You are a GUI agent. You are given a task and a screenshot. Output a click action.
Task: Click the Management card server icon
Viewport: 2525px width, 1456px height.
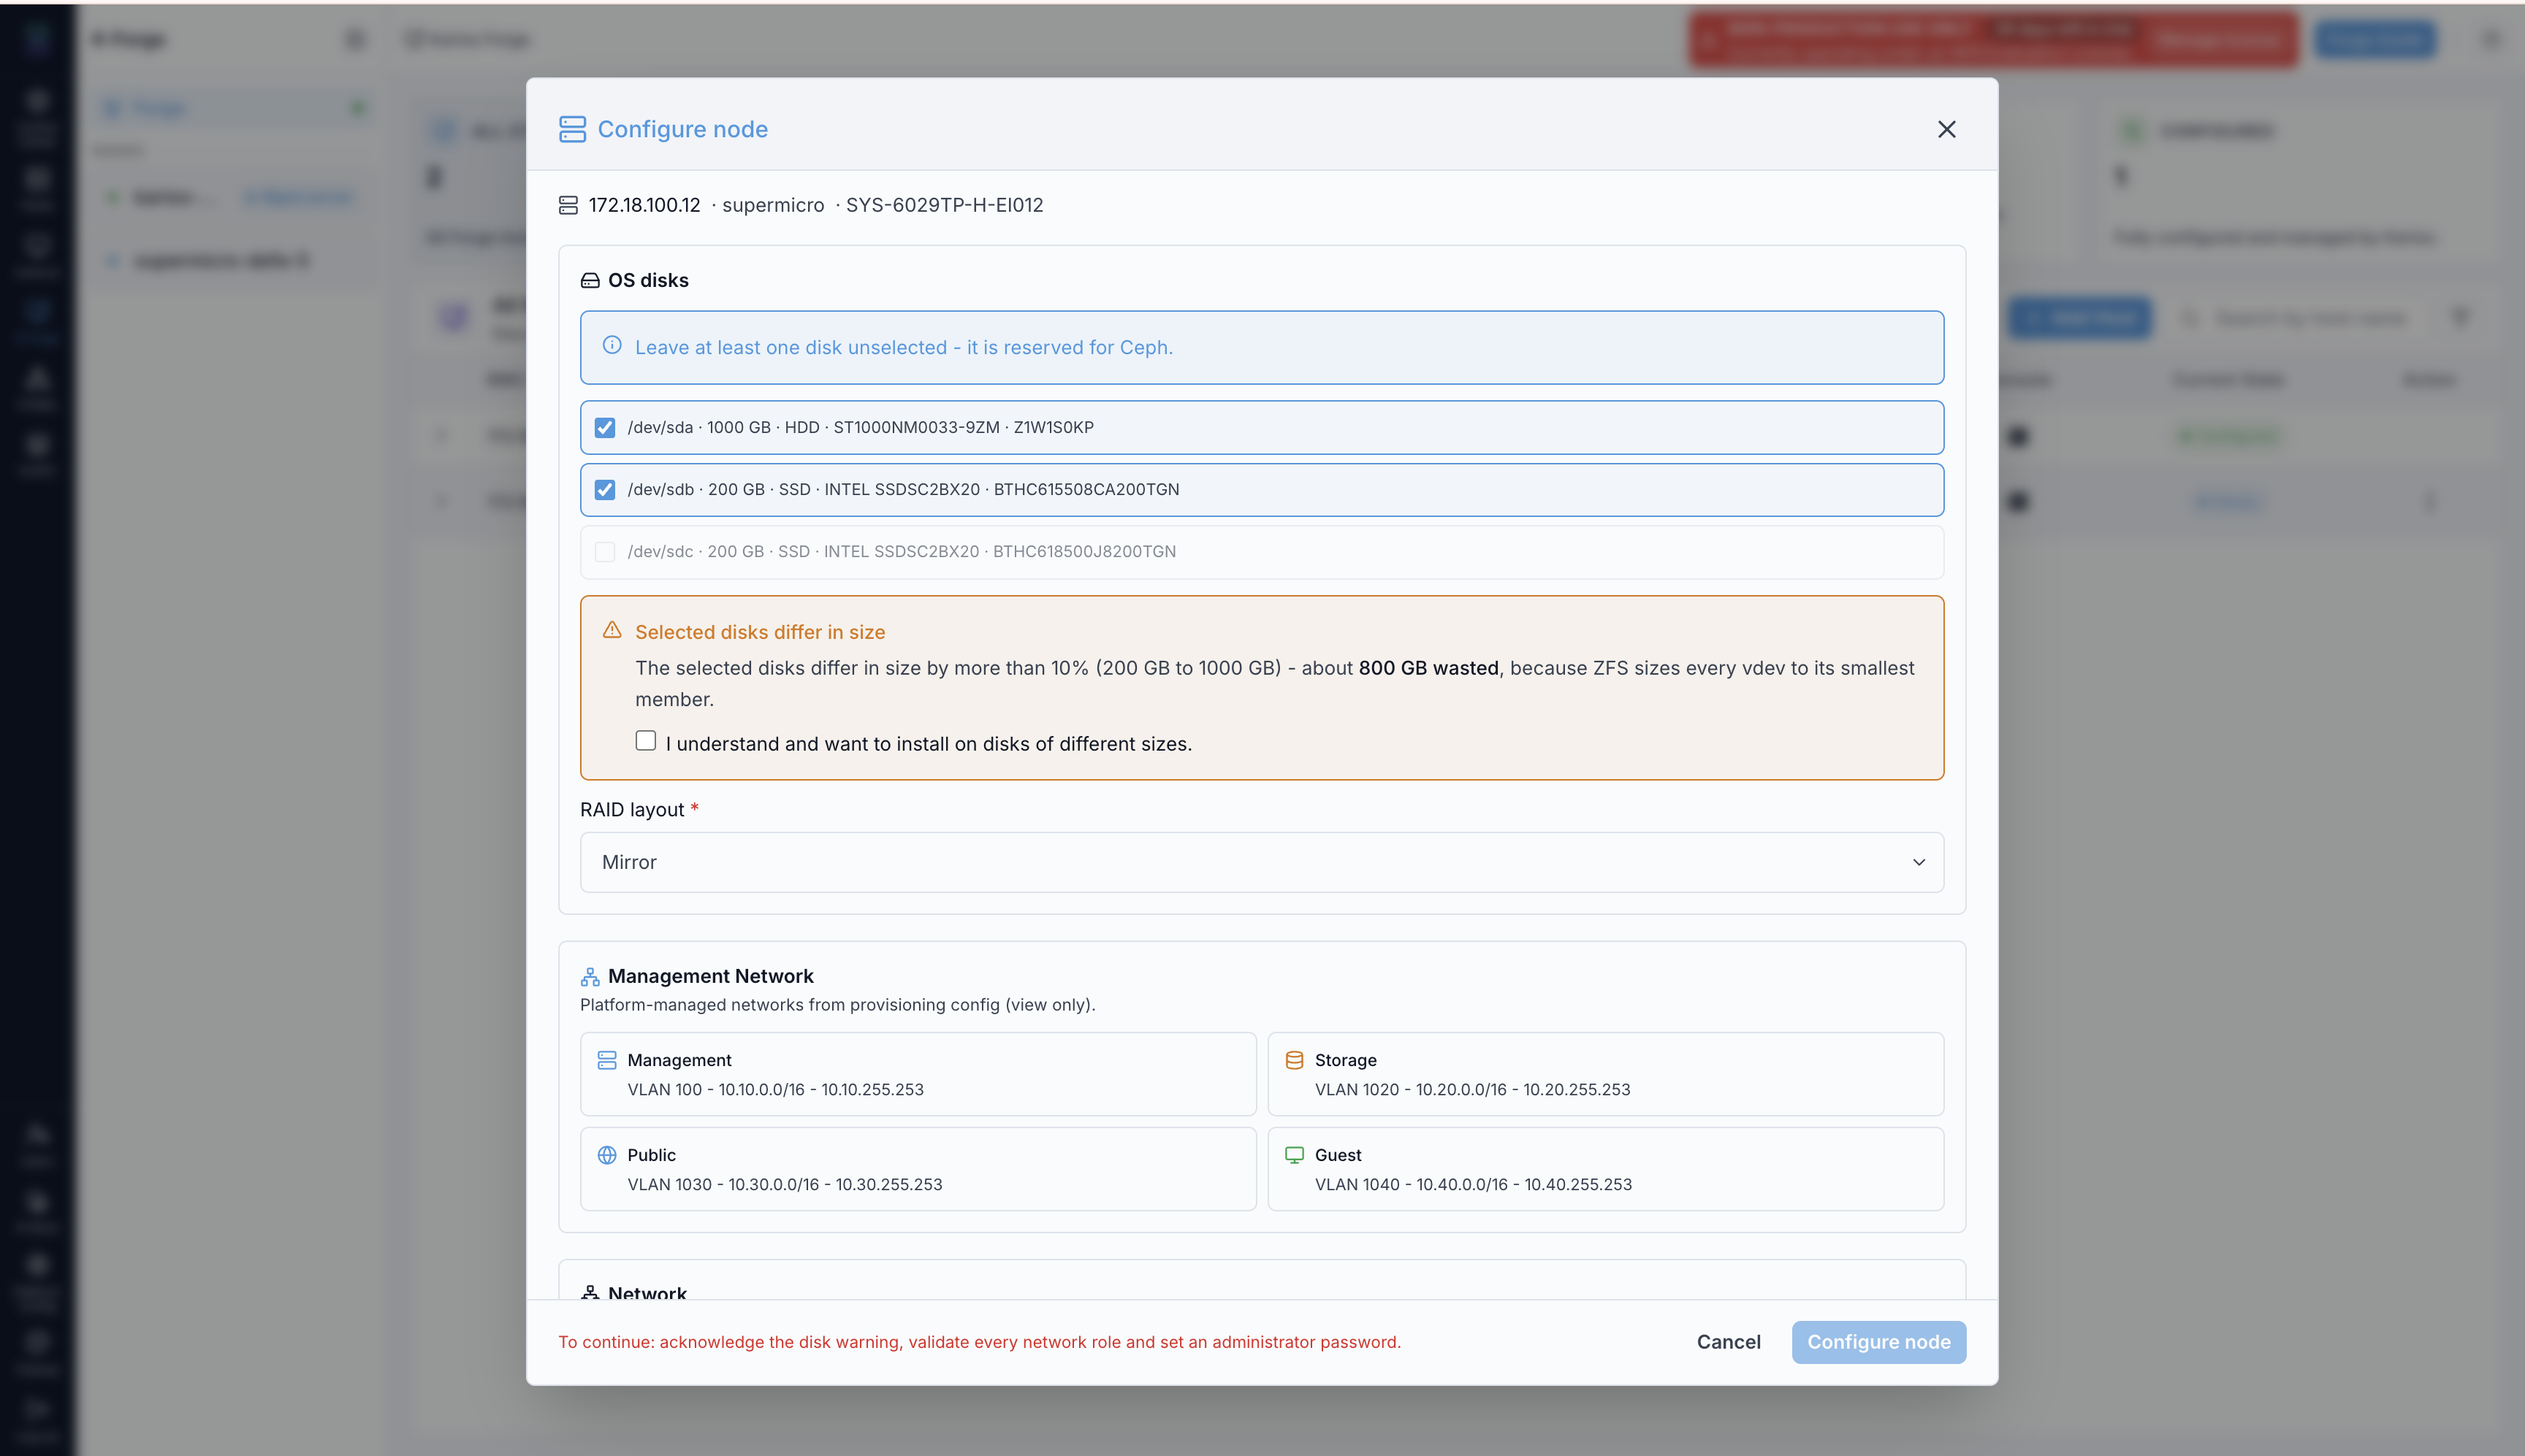click(607, 1060)
